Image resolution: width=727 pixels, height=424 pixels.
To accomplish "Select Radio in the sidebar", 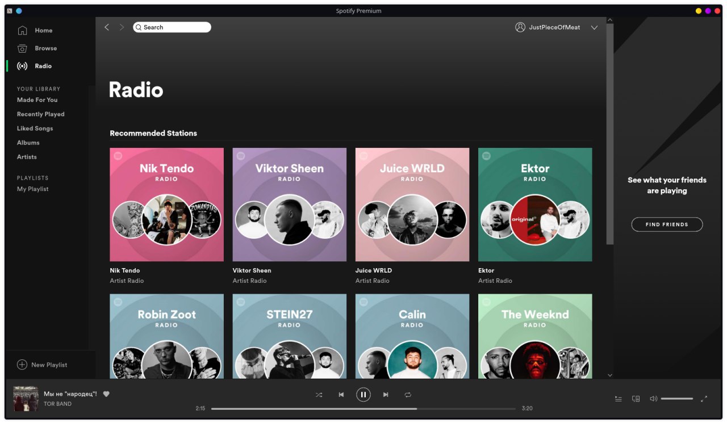I will pos(34,66).
